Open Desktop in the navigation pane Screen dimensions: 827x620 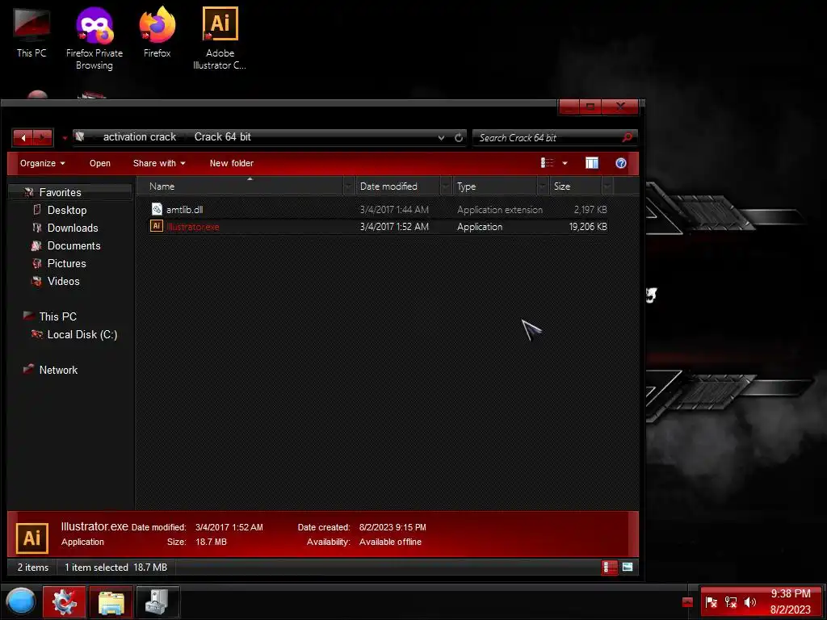[x=66, y=211]
